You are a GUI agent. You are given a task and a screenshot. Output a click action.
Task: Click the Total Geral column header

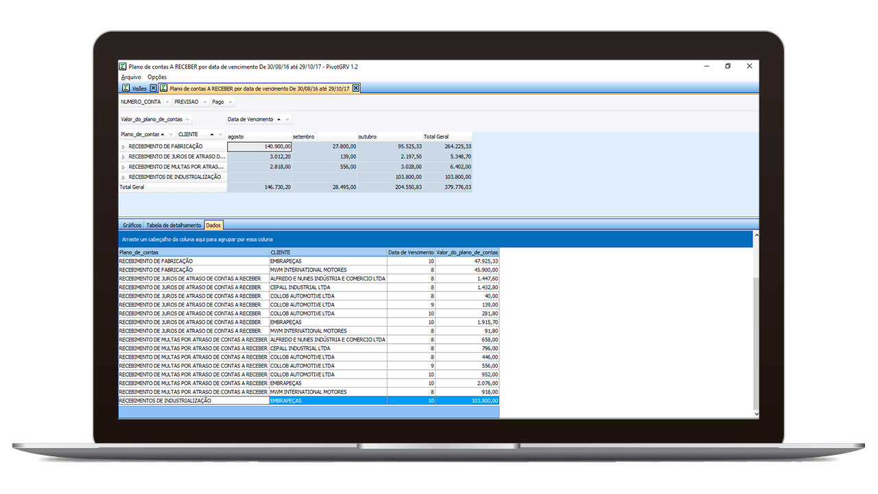coord(447,137)
